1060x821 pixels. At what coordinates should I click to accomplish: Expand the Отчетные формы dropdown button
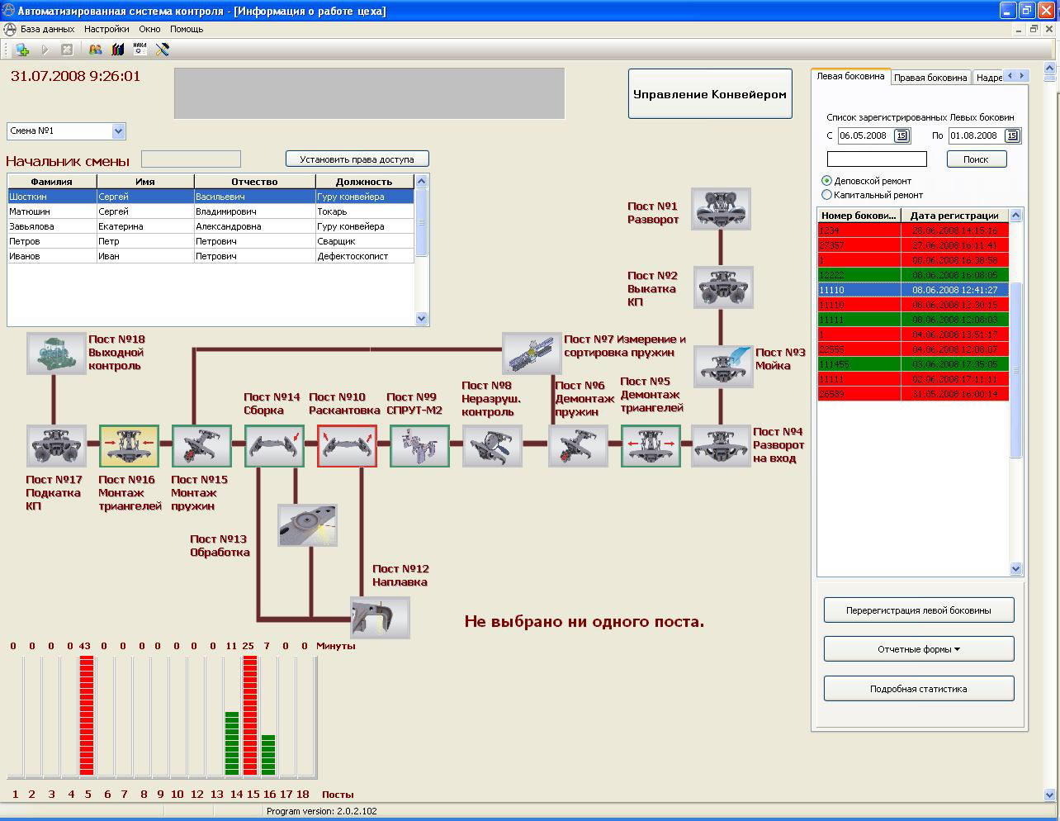tap(918, 649)
